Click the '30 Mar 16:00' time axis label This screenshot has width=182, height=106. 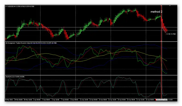pos(28,100)
